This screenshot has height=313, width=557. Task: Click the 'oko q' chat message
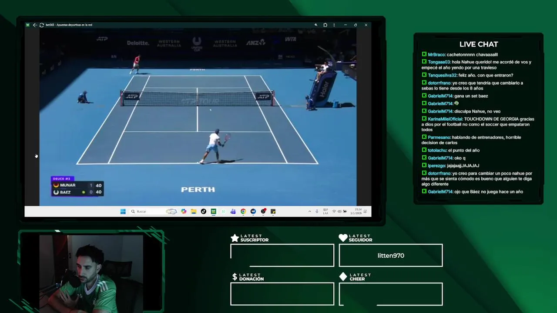(460, 158)
